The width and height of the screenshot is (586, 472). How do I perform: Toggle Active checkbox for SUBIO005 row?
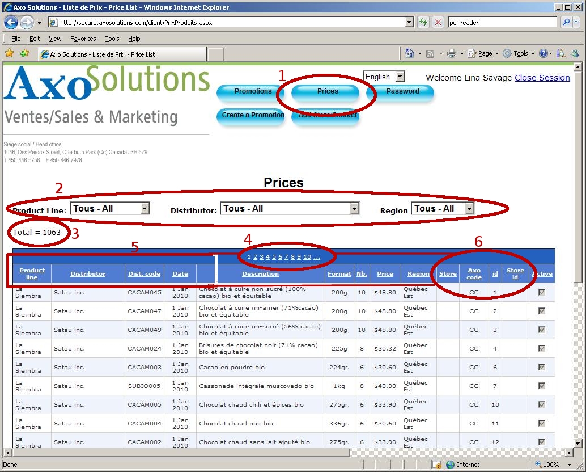tap(542, 386)
